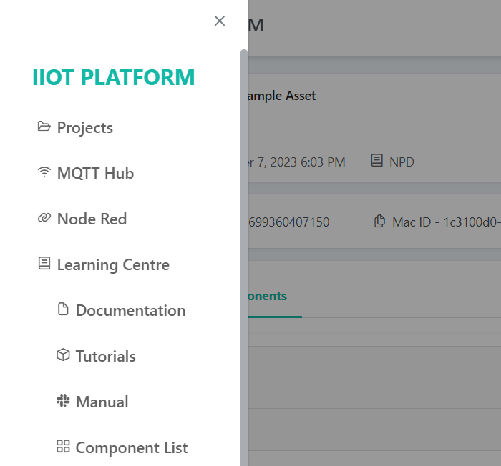This screenshot has width=501, height=466.
Task: Collapse the Learning Centre section
Action: pos(113,265)
